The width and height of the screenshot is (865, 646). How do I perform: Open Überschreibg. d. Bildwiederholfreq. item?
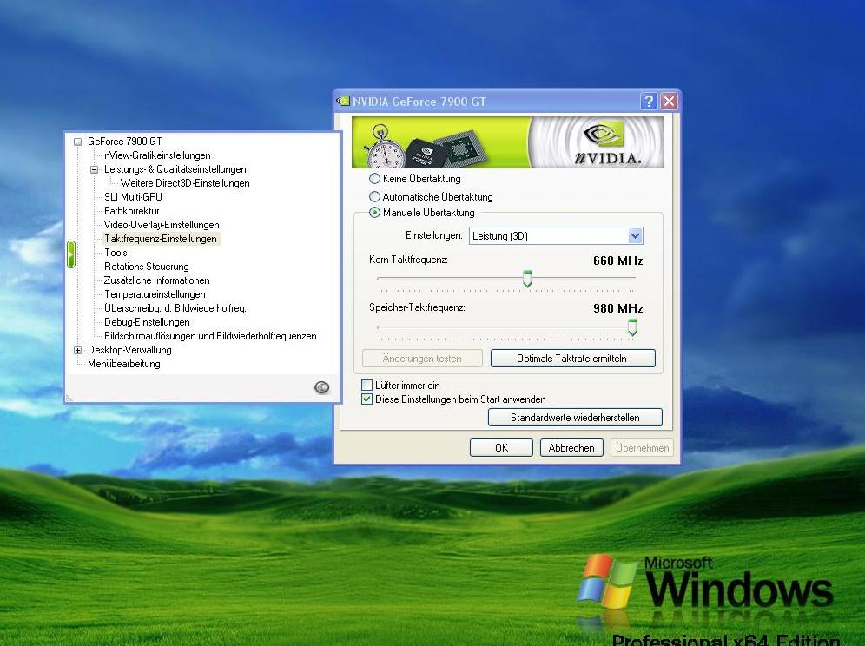tap(175, 308)
